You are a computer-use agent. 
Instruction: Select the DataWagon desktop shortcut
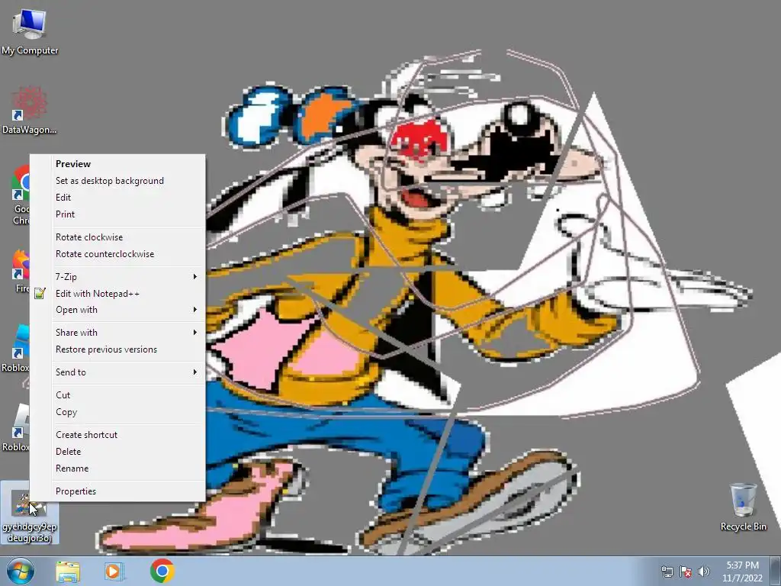tap(29, 111)
